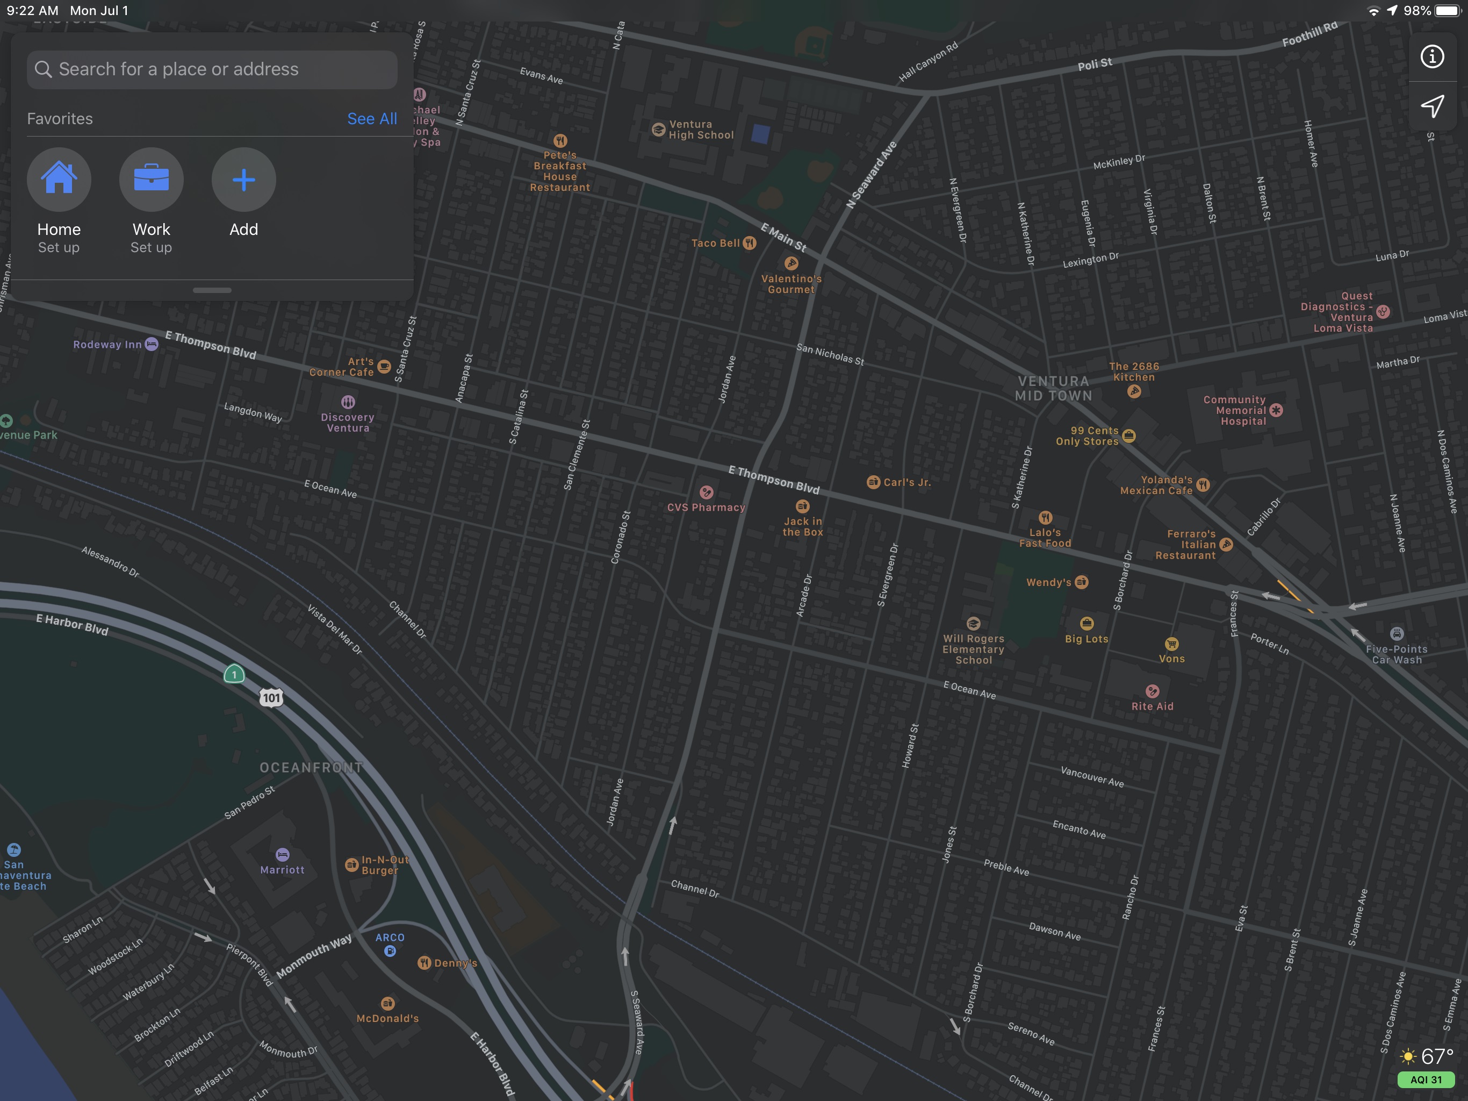This screenshot has height=1101, width=1468.
Task: Select the CVS Pharmacy map pin
Action: point(706,493)
